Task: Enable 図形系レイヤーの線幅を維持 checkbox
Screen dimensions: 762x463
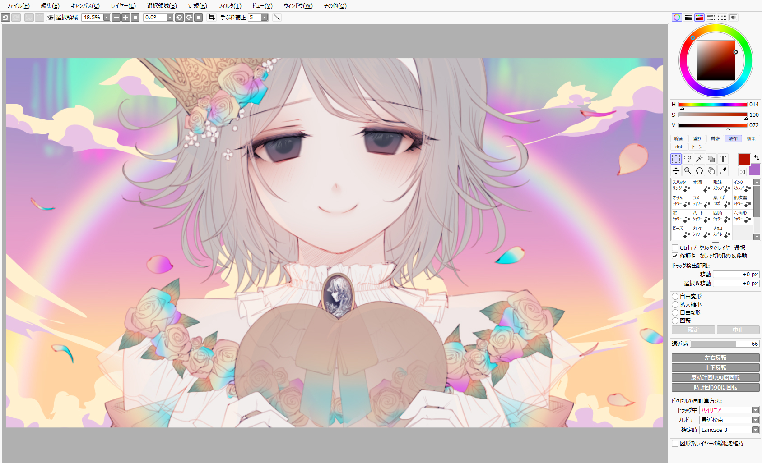Action: pos(675,444)
